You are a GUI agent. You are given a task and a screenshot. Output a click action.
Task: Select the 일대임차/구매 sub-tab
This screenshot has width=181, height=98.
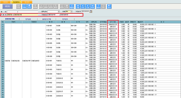[47, 19]
